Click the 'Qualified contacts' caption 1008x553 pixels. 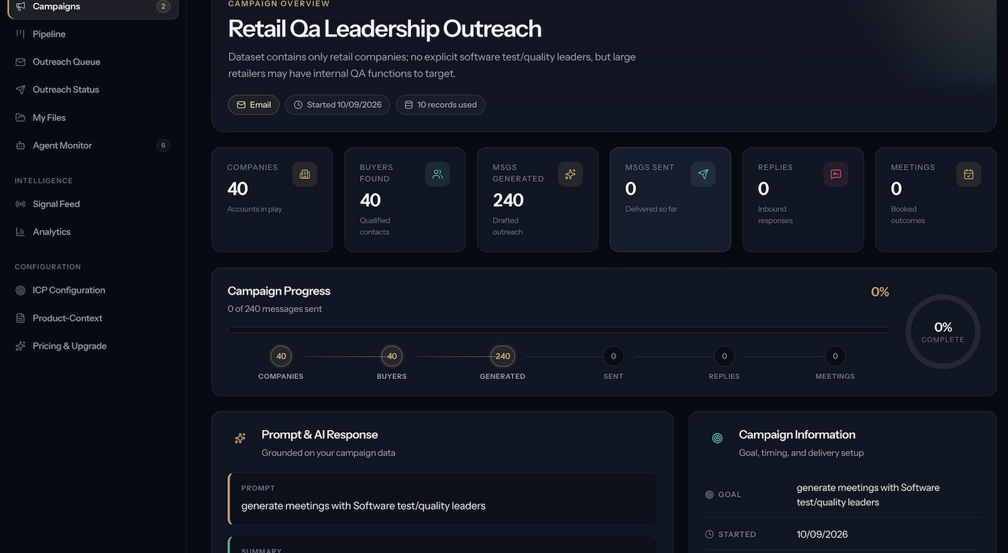[x=375, y=227]
